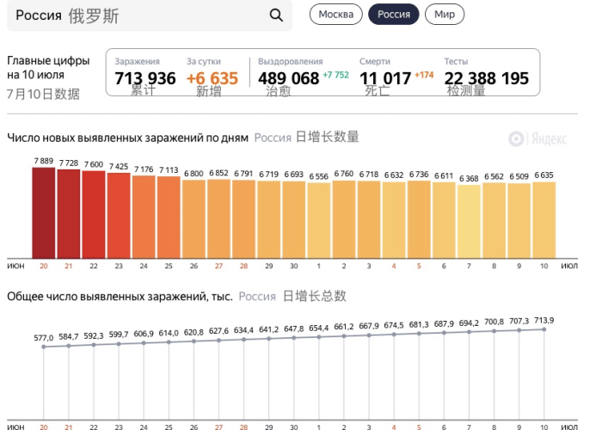Select the bar labeled 6 800
The width and height of the screenshot is (602, 430).
tap(193, 219)
